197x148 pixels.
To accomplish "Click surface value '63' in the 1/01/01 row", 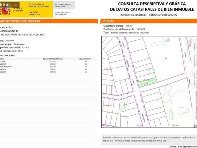I will (86, 69).
